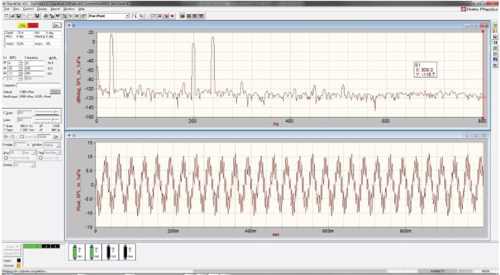The height and width of the screenshot is (275, 500).
Task: Open the Display menu
Action: (x=42, y=9)
